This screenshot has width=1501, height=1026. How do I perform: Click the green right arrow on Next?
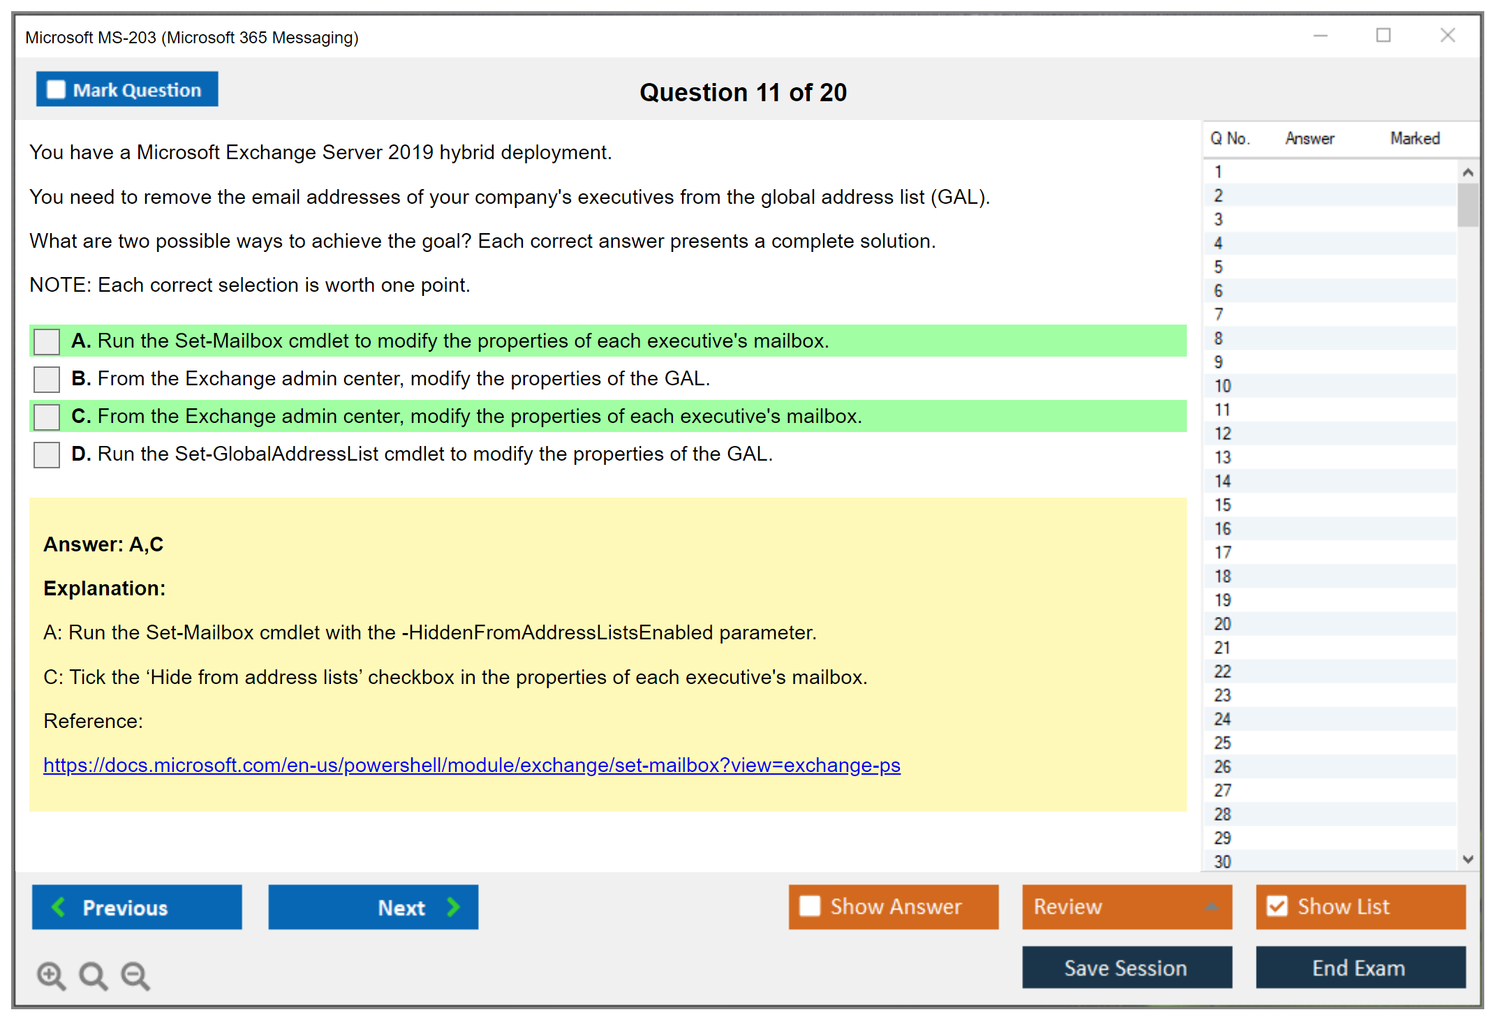coord(453,907)
